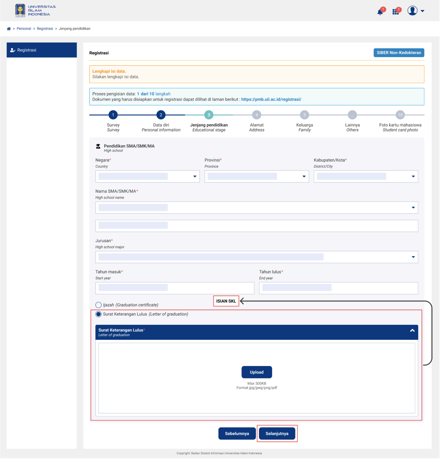Click the home icon in breadcrumb
This screenshot has width=440, height=459.
[x=9, y=29]
